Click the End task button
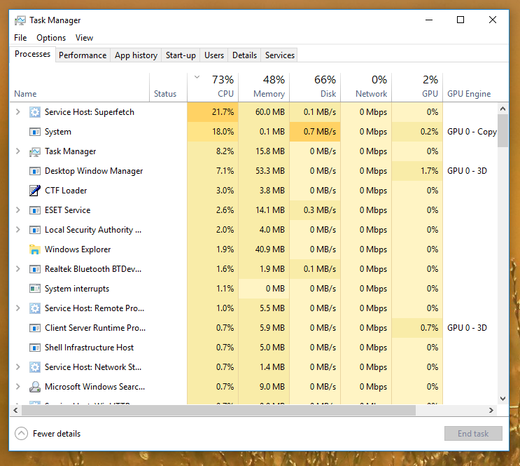The image size is (520, 466). [473, 434]
